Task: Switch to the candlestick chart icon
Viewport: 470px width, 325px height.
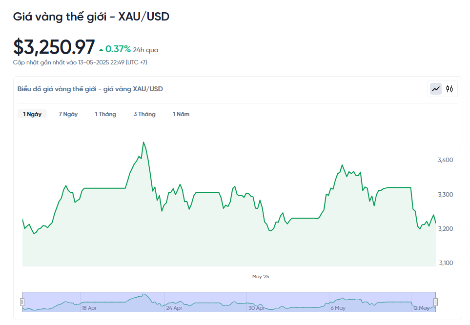Action: pyautogui.click(x=450, y=89)
